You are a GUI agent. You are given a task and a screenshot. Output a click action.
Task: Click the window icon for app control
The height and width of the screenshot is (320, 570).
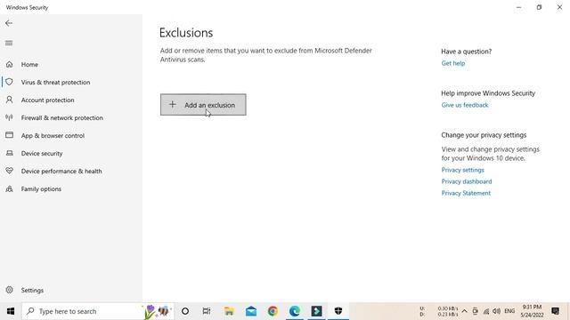pyautogui.click(x=10, y=135)
